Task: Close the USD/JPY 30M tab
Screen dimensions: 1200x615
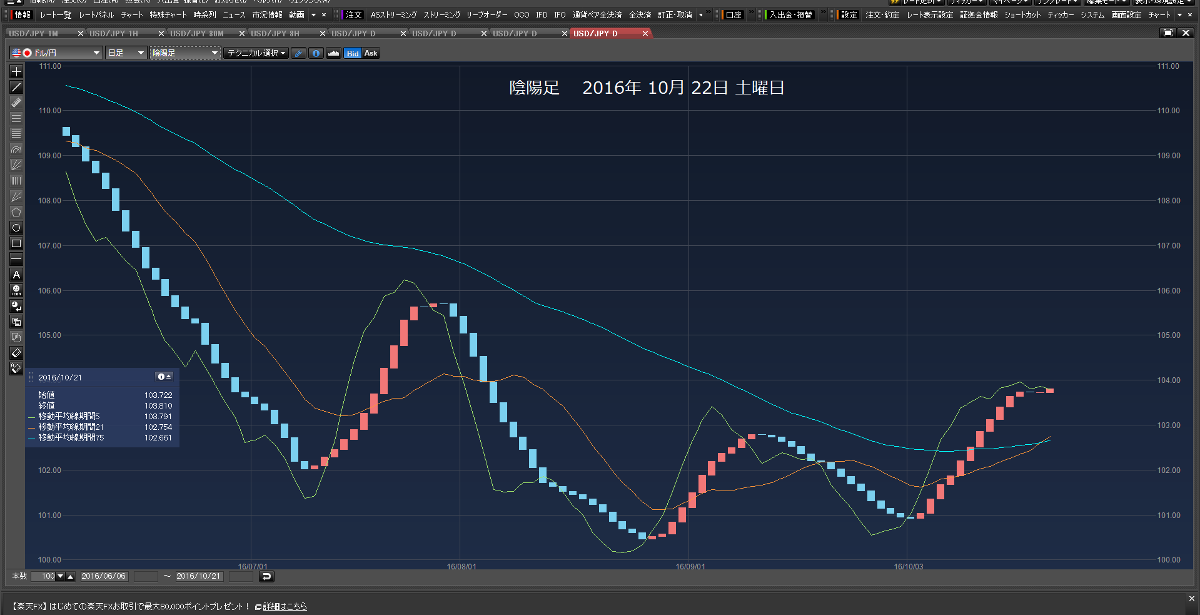Action: point(242,34)
